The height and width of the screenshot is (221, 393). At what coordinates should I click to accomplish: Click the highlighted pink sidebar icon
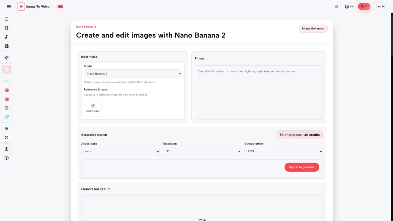[6, 69]
